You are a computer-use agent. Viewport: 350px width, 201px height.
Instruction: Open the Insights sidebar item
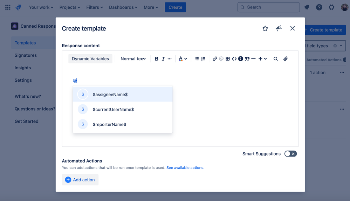(x=23, y=68)
